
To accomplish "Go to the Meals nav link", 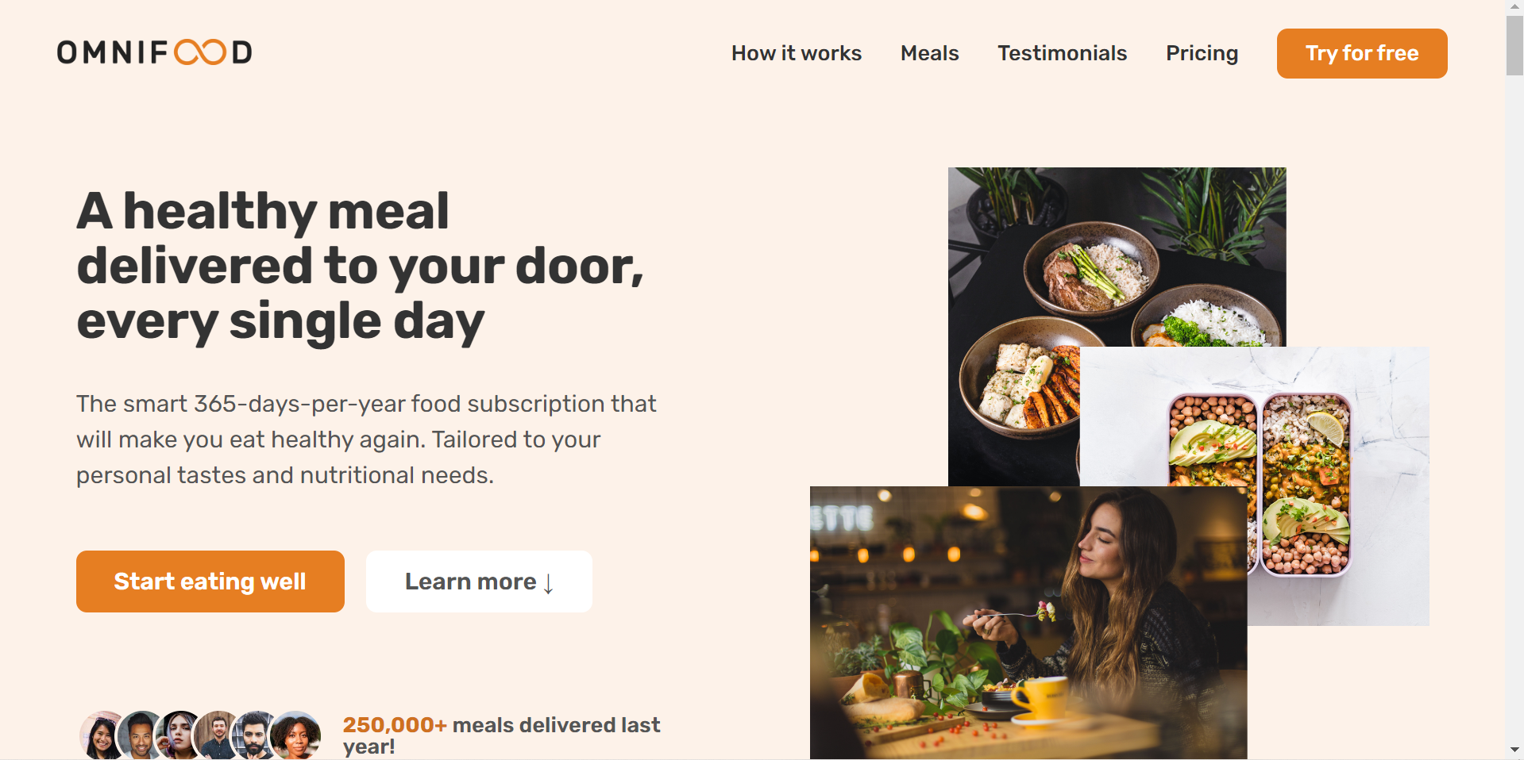I will 930,53.
